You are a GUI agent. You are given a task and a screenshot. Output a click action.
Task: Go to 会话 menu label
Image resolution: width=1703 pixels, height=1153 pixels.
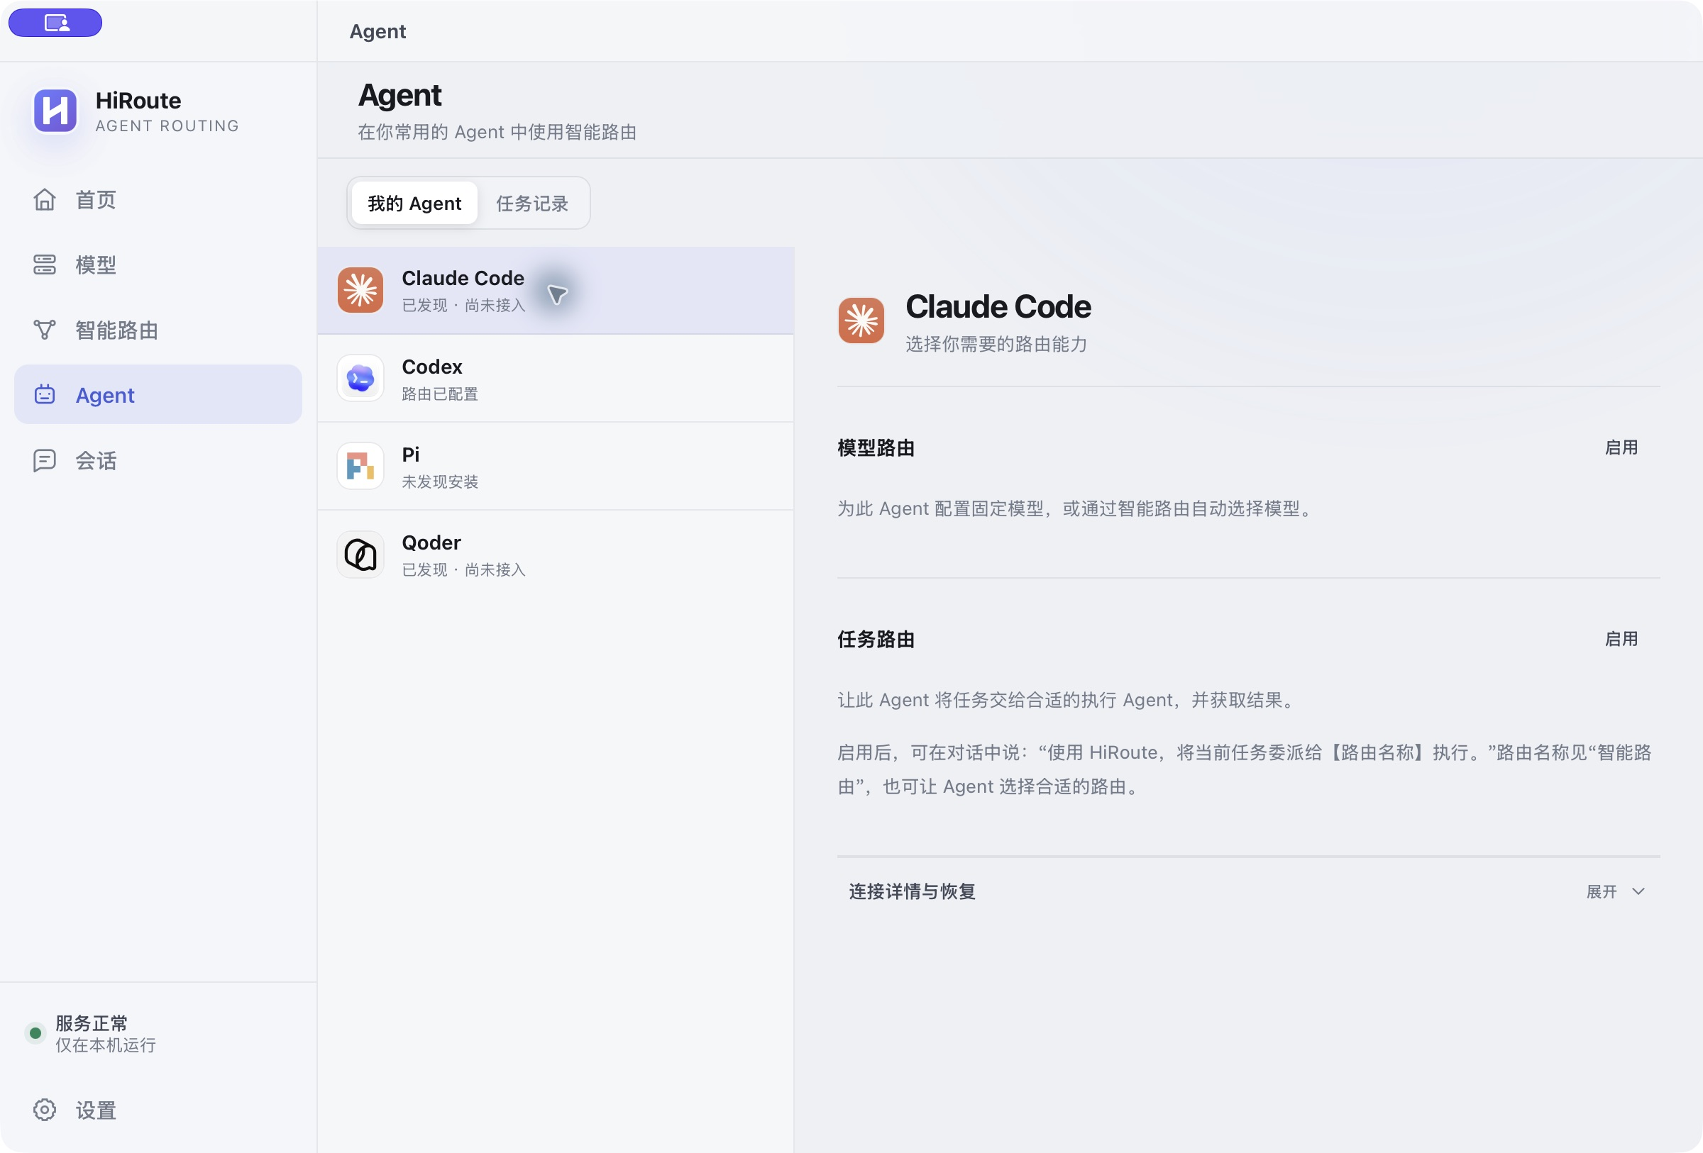[x=96, y=460]
